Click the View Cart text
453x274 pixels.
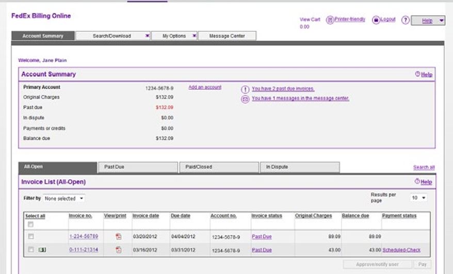(310, 20)
